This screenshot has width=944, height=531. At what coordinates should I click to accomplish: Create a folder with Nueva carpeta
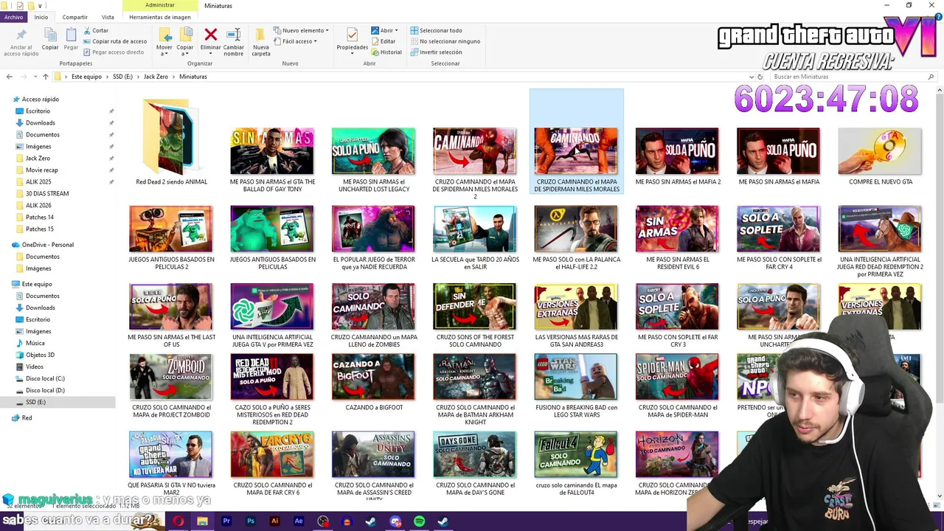point(261,41)
